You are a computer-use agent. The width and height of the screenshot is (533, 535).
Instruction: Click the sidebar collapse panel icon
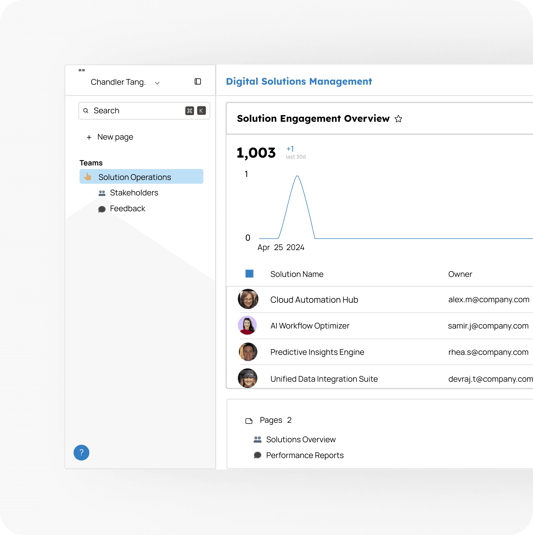coord(198,82)
